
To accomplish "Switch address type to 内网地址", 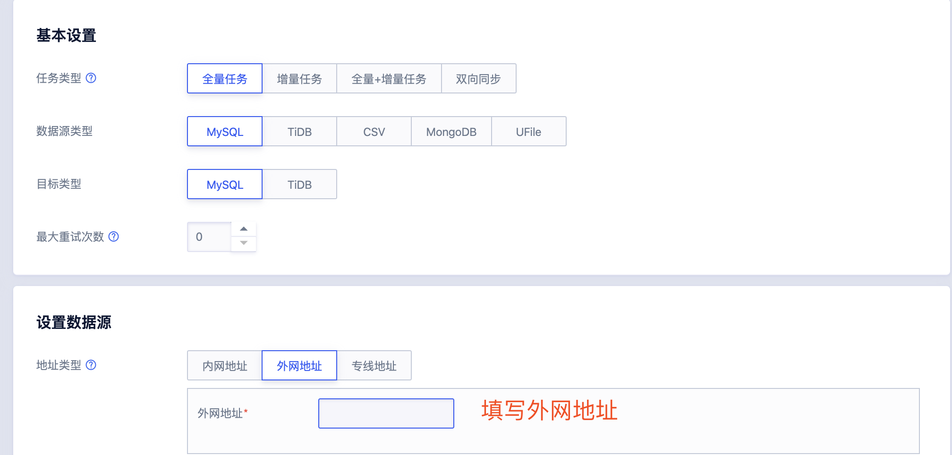I will tap(225, 365).
